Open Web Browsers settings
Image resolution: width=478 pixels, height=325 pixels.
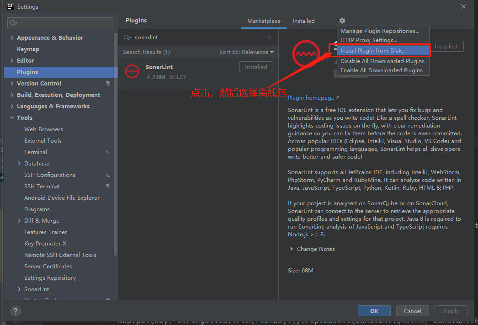pyautogui.click(x=43, y=129)
